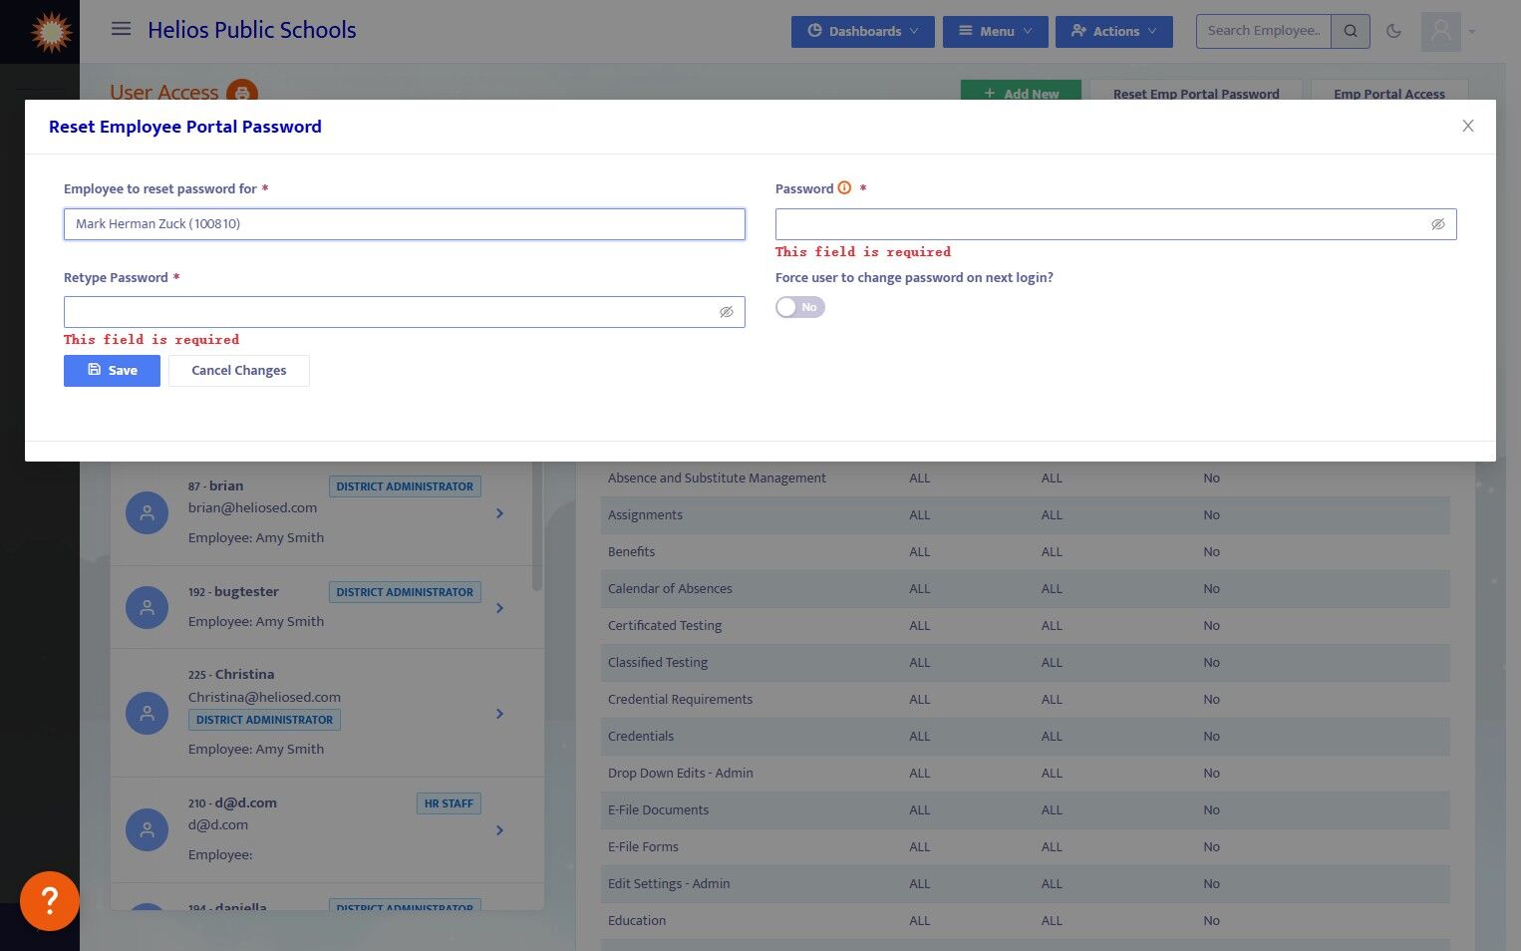Click the orange print icon beside User Access

pos(242,93)
